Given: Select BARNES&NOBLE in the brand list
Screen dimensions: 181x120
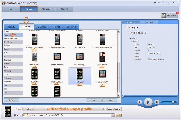Looking at the screenshot, I should point(13,38).
